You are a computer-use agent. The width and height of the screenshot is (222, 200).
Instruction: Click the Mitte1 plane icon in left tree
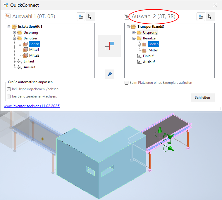25,50
